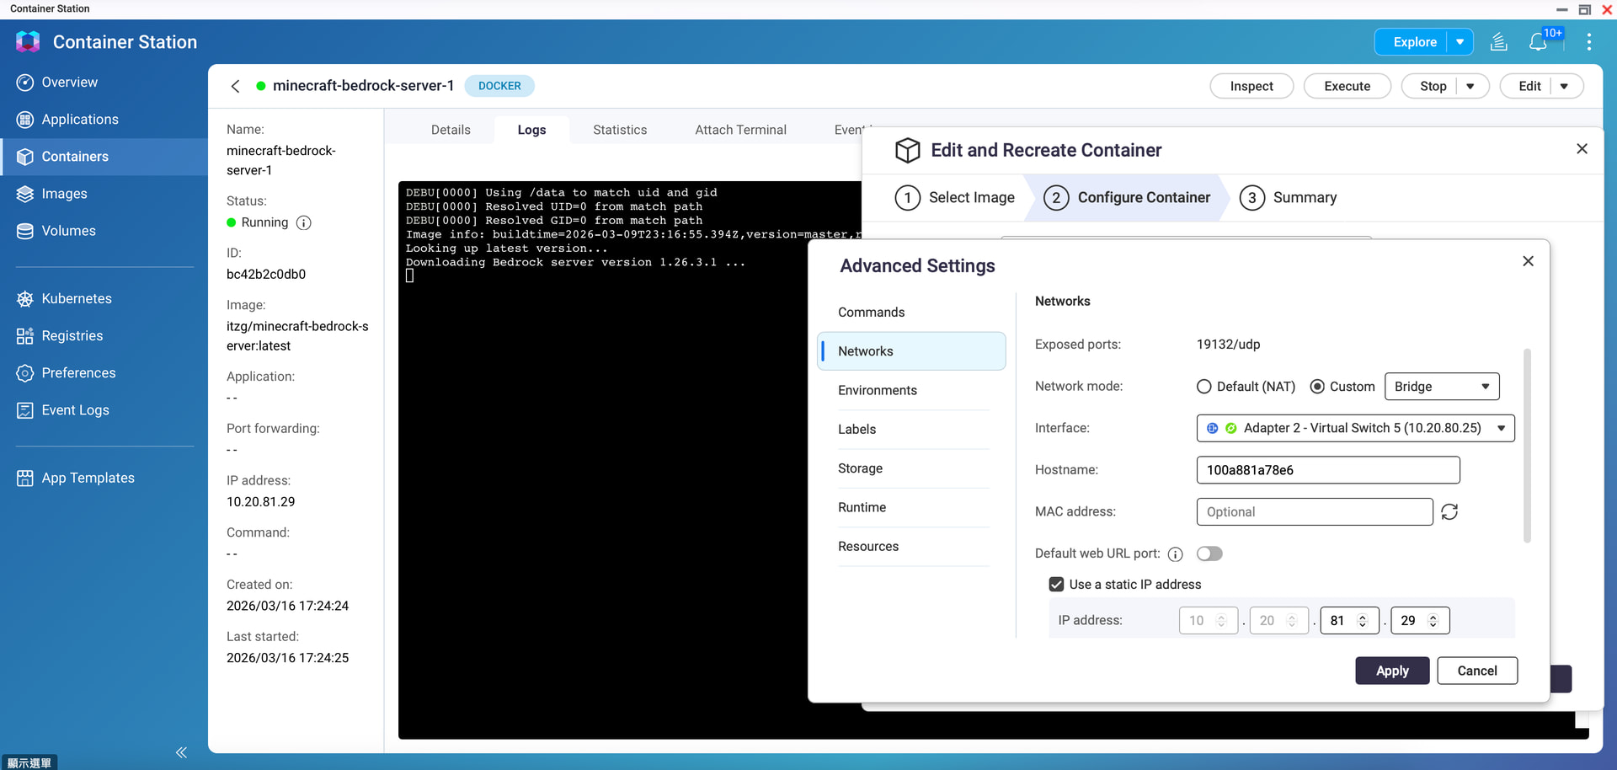The height and width of the screenshot is (770, 1617).
Task: Click the Running status info icon
Action: click(304, 223)
